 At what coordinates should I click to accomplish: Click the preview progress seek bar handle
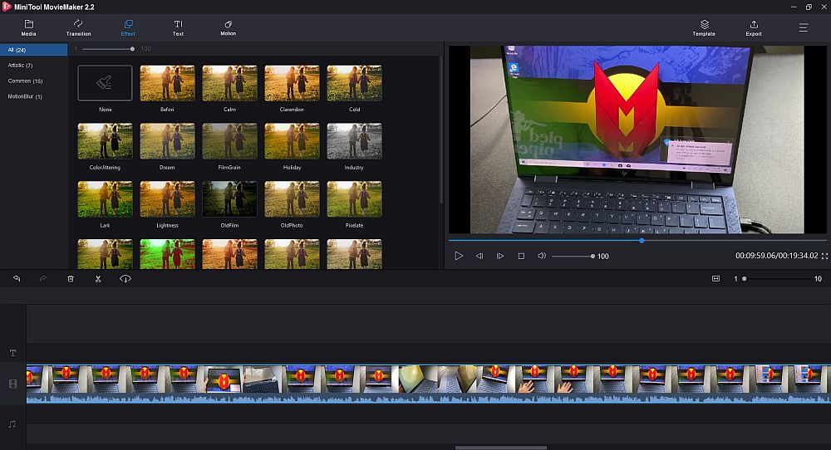pos(642,240)
